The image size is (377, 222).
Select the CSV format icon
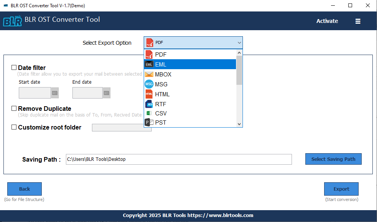(x=149, y=113)
